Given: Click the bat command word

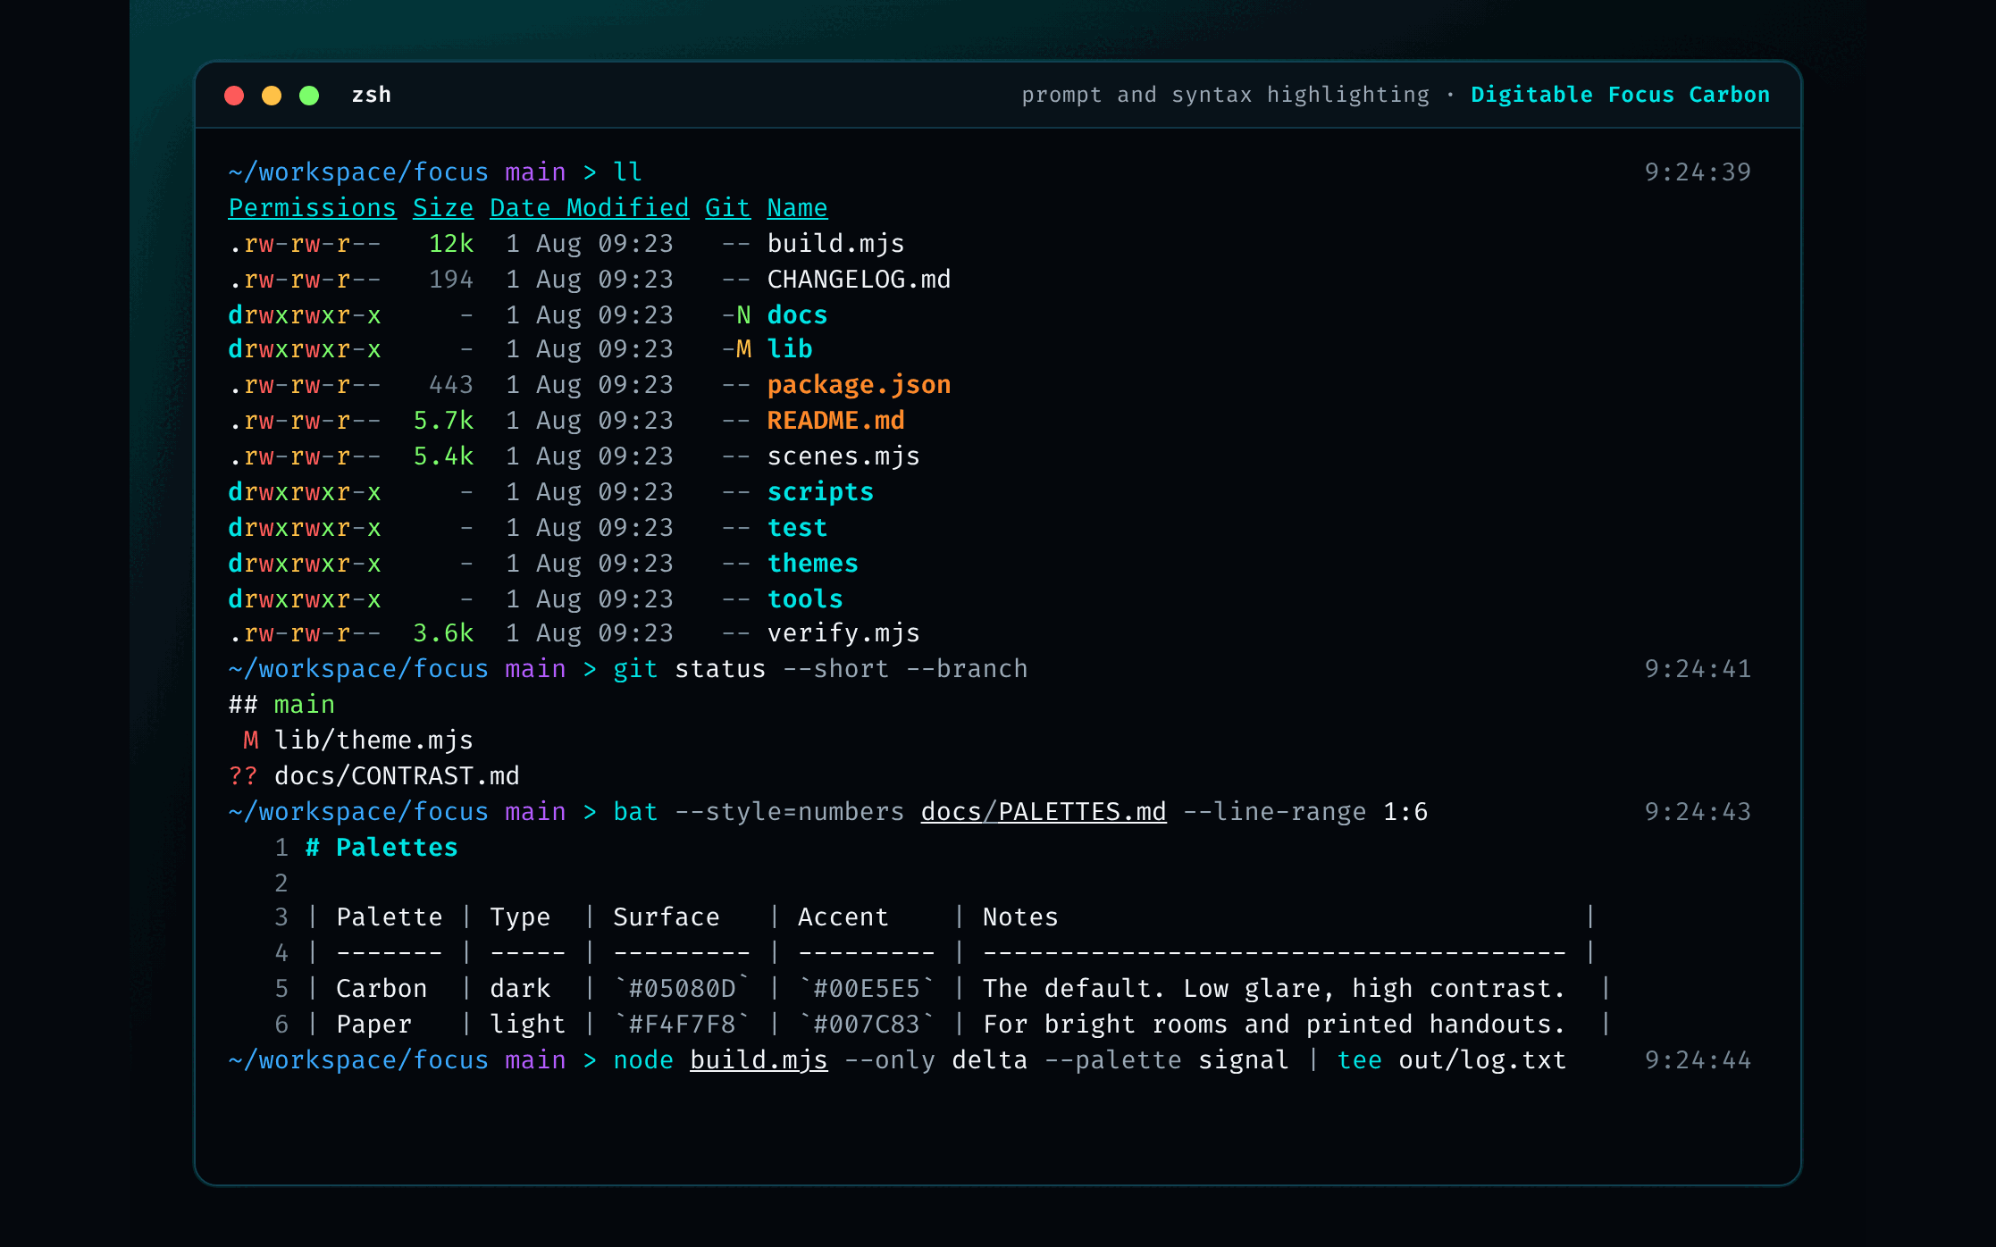Looking at the screenshot, I should 635,812.
